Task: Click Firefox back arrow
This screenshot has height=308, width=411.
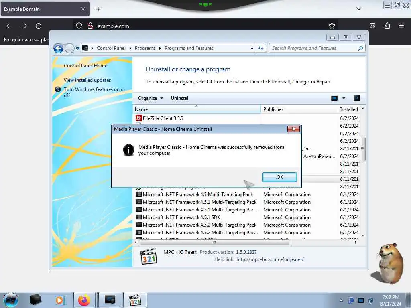Action: click(x=10, y=26)
